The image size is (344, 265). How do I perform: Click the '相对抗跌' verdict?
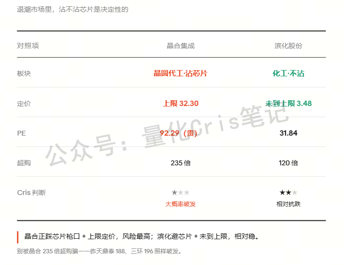click(288, 204)
